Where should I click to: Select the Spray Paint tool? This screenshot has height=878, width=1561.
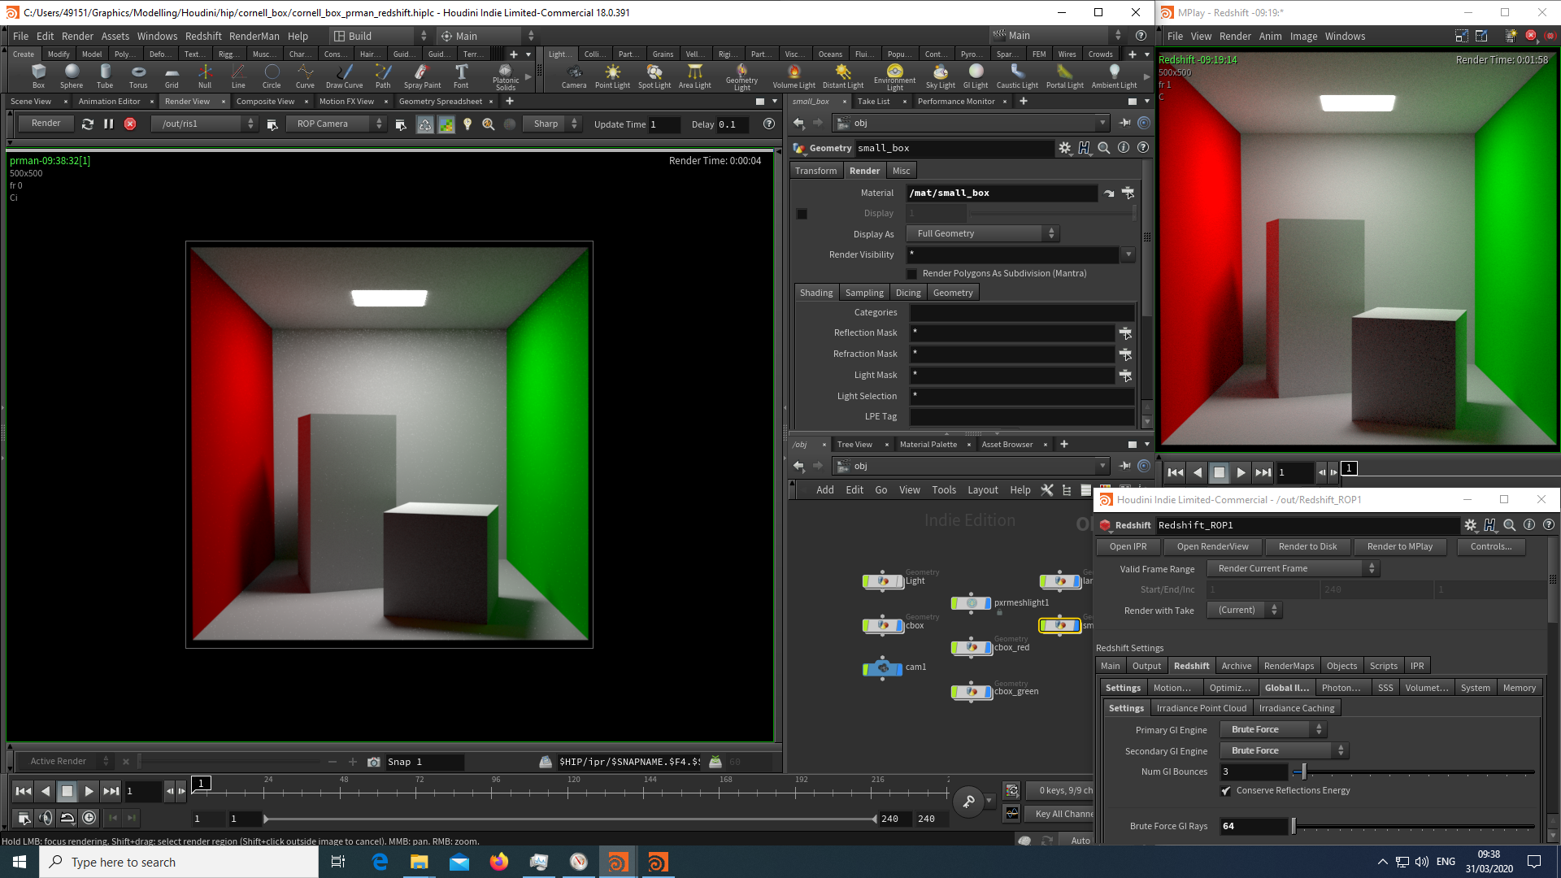422,76
